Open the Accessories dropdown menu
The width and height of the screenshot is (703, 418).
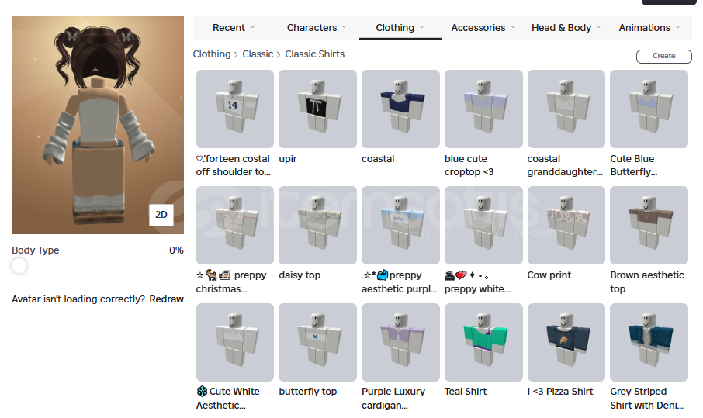coord(483,28)
